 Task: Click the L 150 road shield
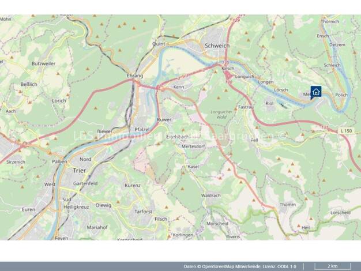click(x=346, y=132)
